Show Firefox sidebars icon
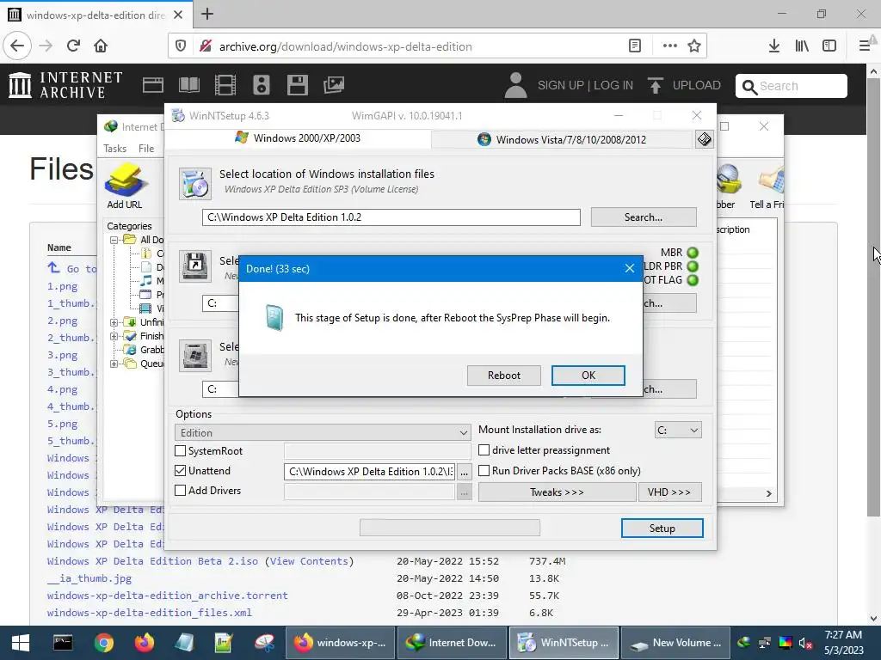This screenshot has width=881, height=660. (829, 46)
